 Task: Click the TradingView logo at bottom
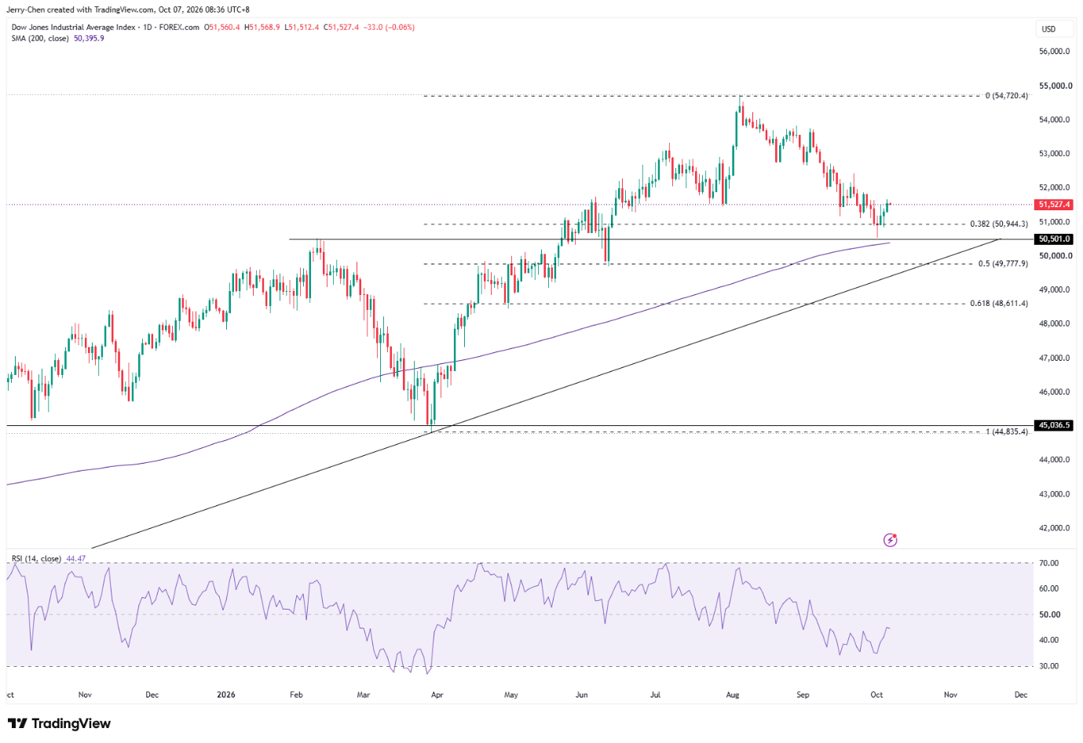[x=60, y=723]
